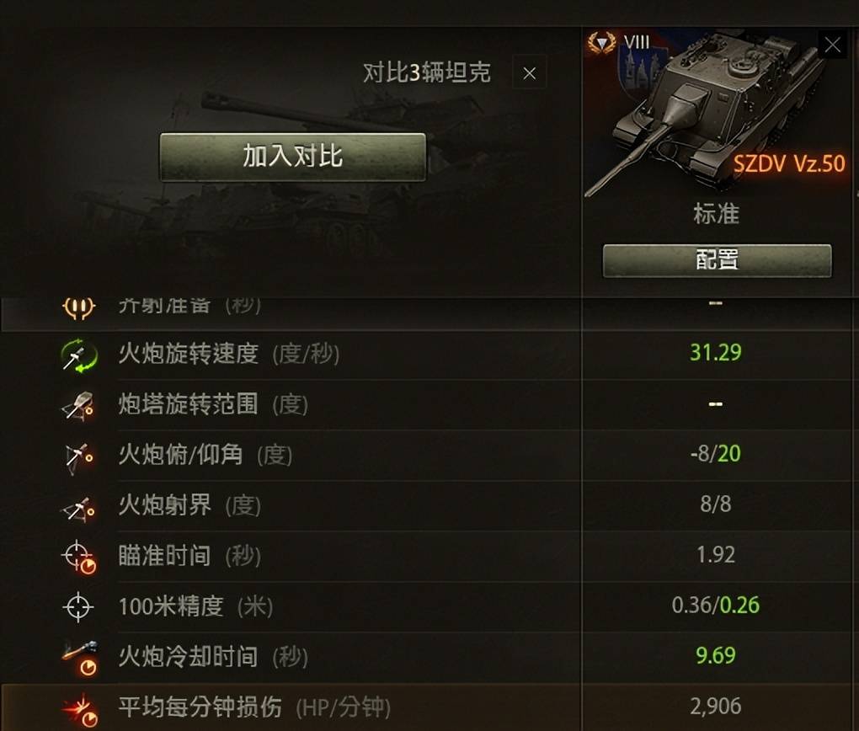Viewport: 859px width, 731px height.
Task: Close the 对比3辆坦克 comparison header
Action: point(529,73)
